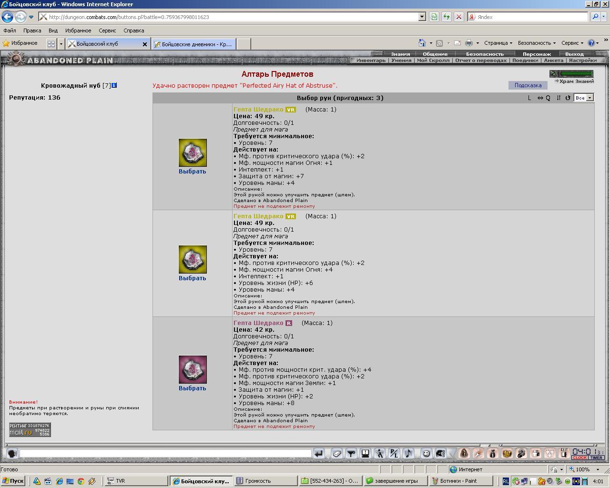The height and width of the screenshot is (488, 610).
Task: Click the first yellow rune thumbnail
Action: (193, 153)
